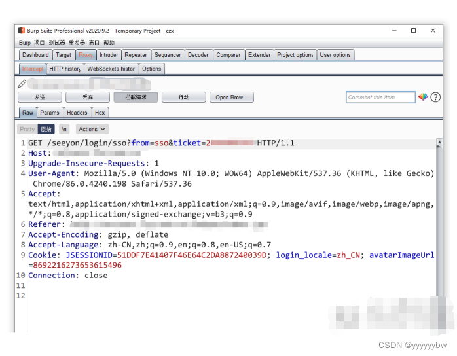Open the Sequencer tab
Screen dimensions: 457x356
(168, 55)
